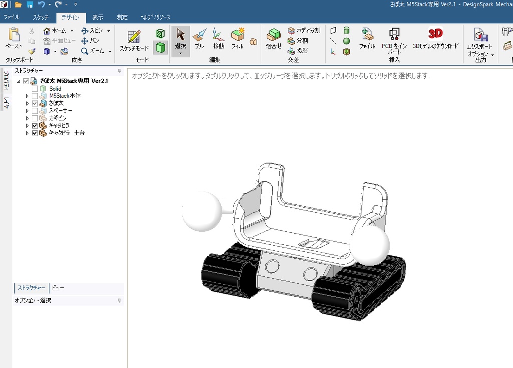Image resolution: width=513 pixels, height=368 pixels.
Task: Enable the M5Stack本体 visibility checkbox
Action: pyautogui.click(x=34, y=95)
